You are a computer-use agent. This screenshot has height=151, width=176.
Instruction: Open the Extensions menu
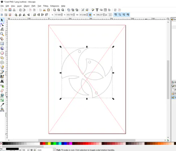tap(55, 6)
